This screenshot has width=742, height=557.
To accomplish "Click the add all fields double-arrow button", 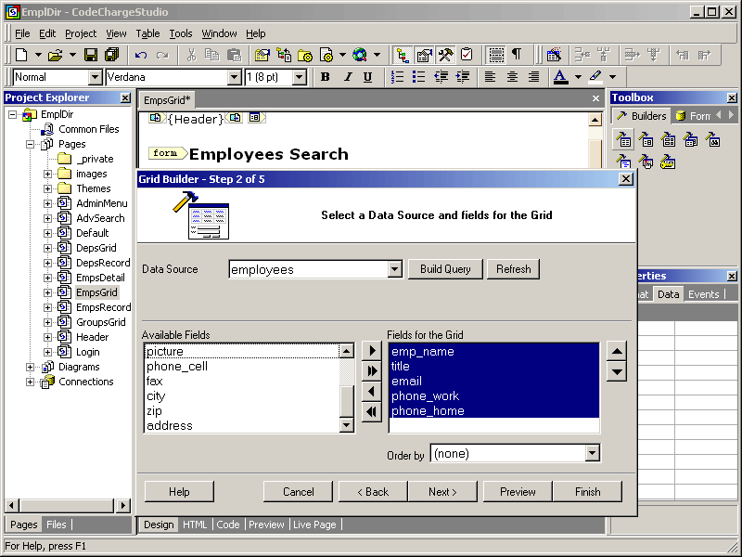I will pos(372,371).
